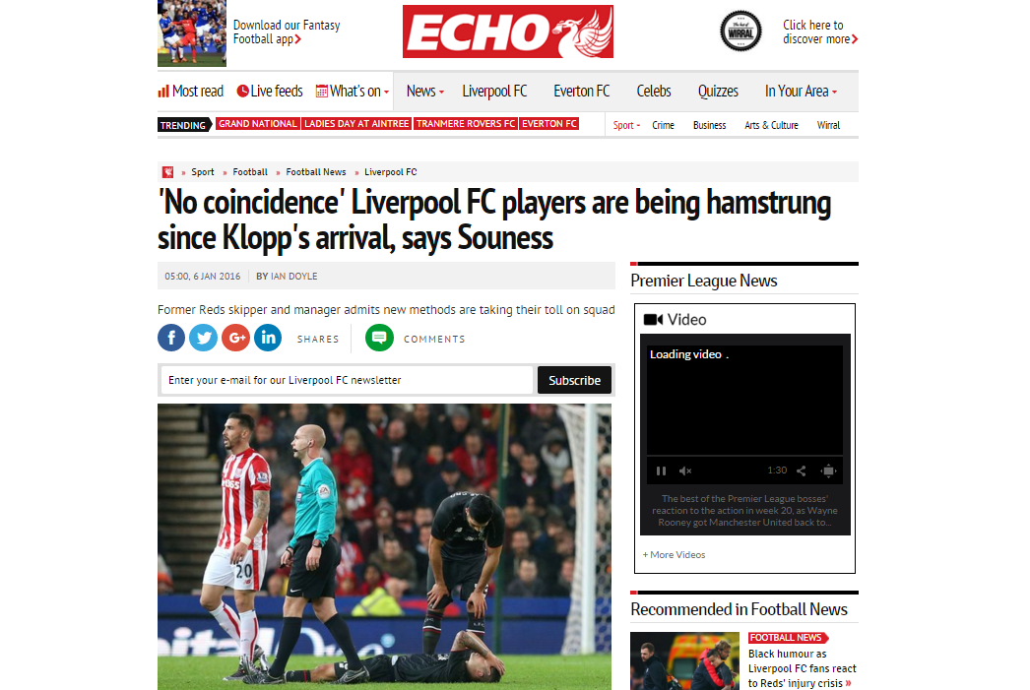Share article via Google Plus icon
Screen dimensions: 1030x690
click(x=235, y=338)
